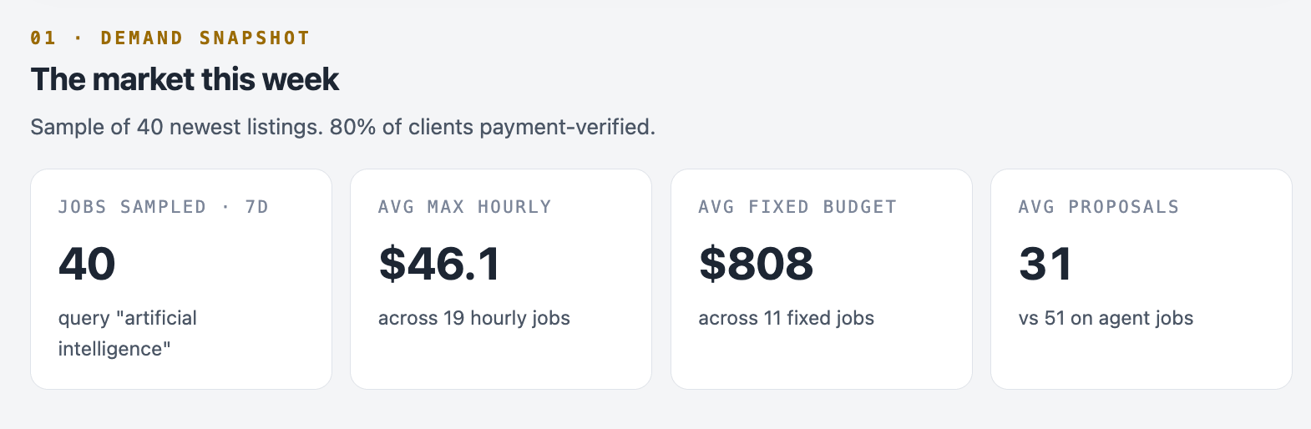Click the "80% of clients payment-verified" text

pyautogui.click(x=493, y=127)
